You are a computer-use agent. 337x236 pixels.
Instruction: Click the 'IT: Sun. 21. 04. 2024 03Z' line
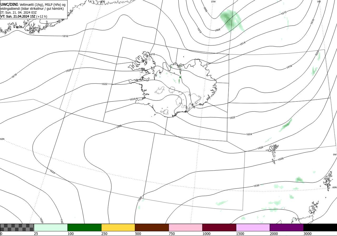tap(18, 12)
